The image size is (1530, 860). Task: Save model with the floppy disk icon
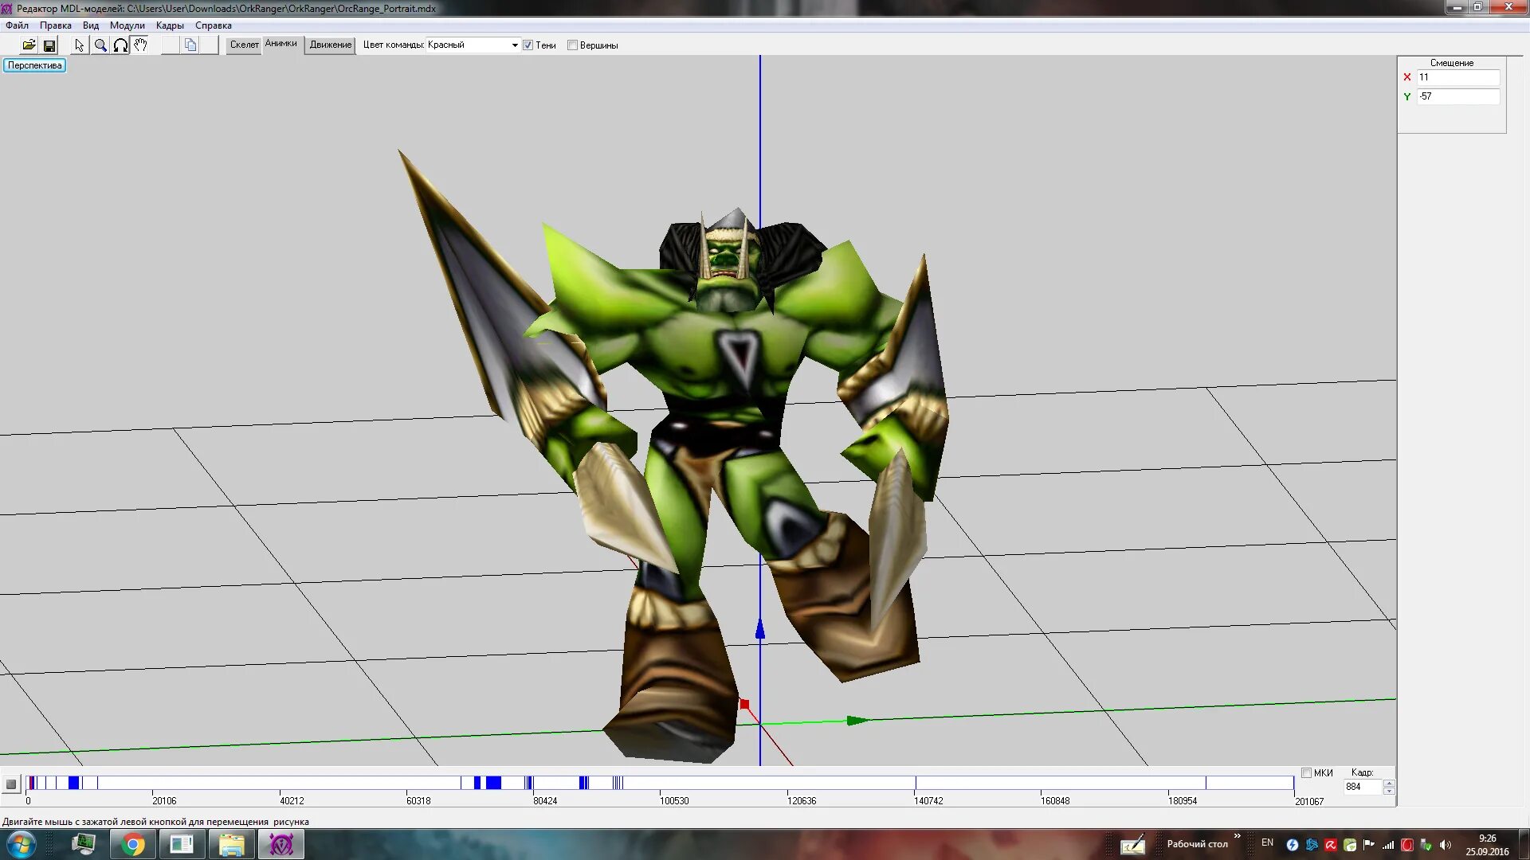pyautogui.click(x=49, y=45)
